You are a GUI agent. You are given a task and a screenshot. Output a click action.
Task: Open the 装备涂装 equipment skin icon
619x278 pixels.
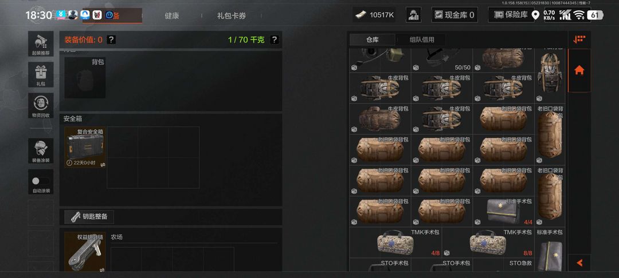coord(41,151)
